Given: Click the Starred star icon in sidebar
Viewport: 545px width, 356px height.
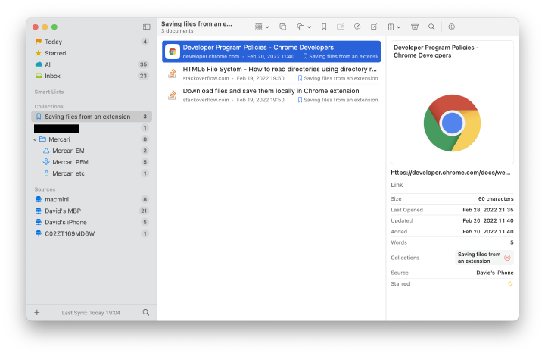Looking at the screenshot, I should coord(39,53).
